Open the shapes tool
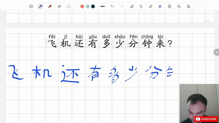The image size is (219, 123). (x=179, y=6)
